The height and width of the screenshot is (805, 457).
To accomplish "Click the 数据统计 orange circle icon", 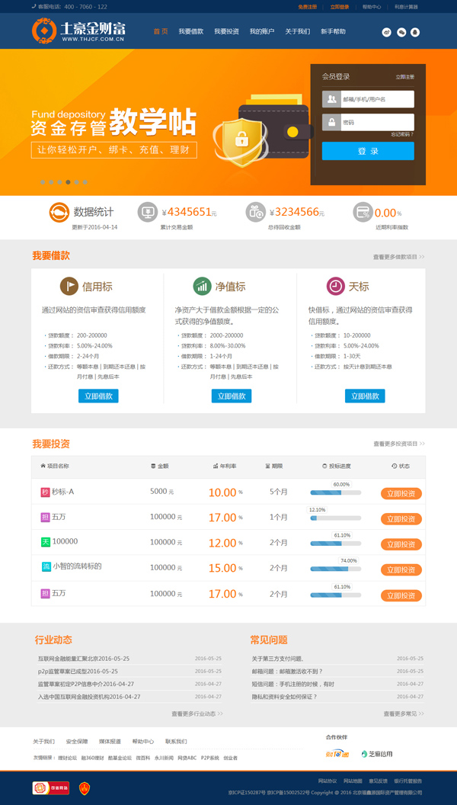I will (x=59, y=213).
